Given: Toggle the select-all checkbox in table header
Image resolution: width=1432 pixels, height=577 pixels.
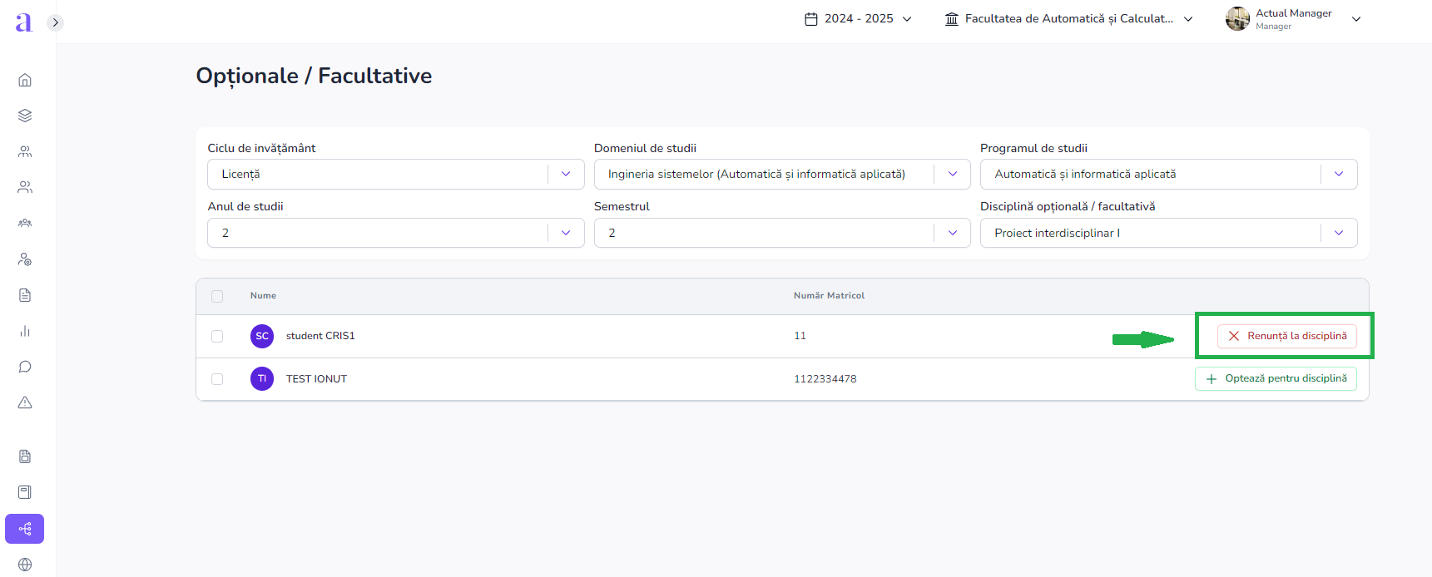Looking at the screenshot, I should click(217, 296).
